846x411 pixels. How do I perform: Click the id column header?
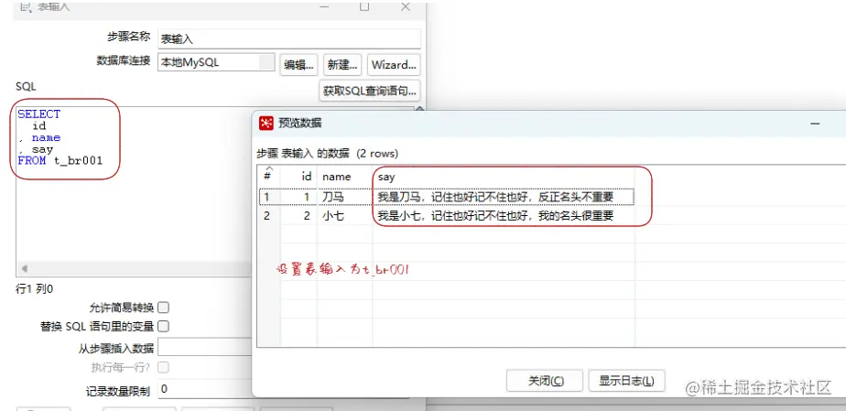tap(298, 177)
